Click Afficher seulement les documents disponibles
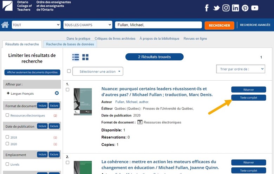Screen dimensions: 274x174 [x=32, y=72]
